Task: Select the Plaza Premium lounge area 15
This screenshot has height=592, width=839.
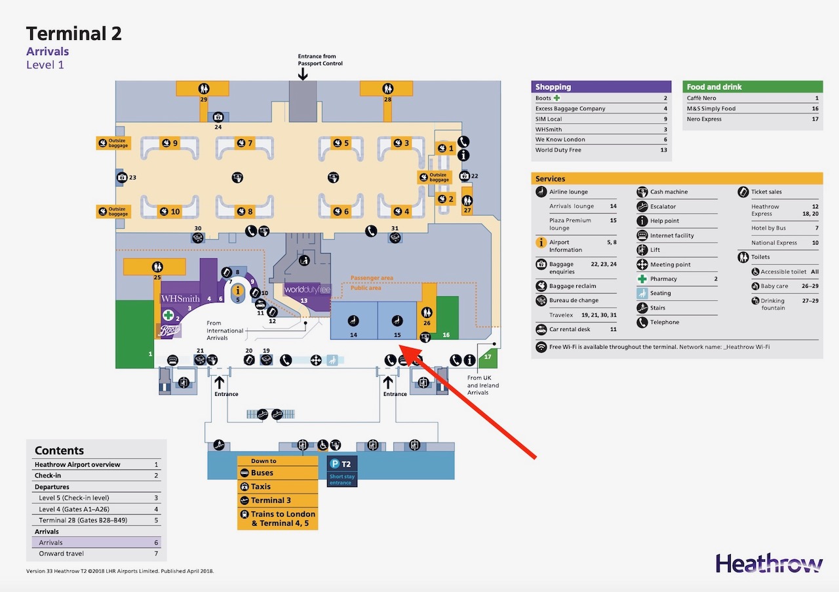Action: pos(397,321)
